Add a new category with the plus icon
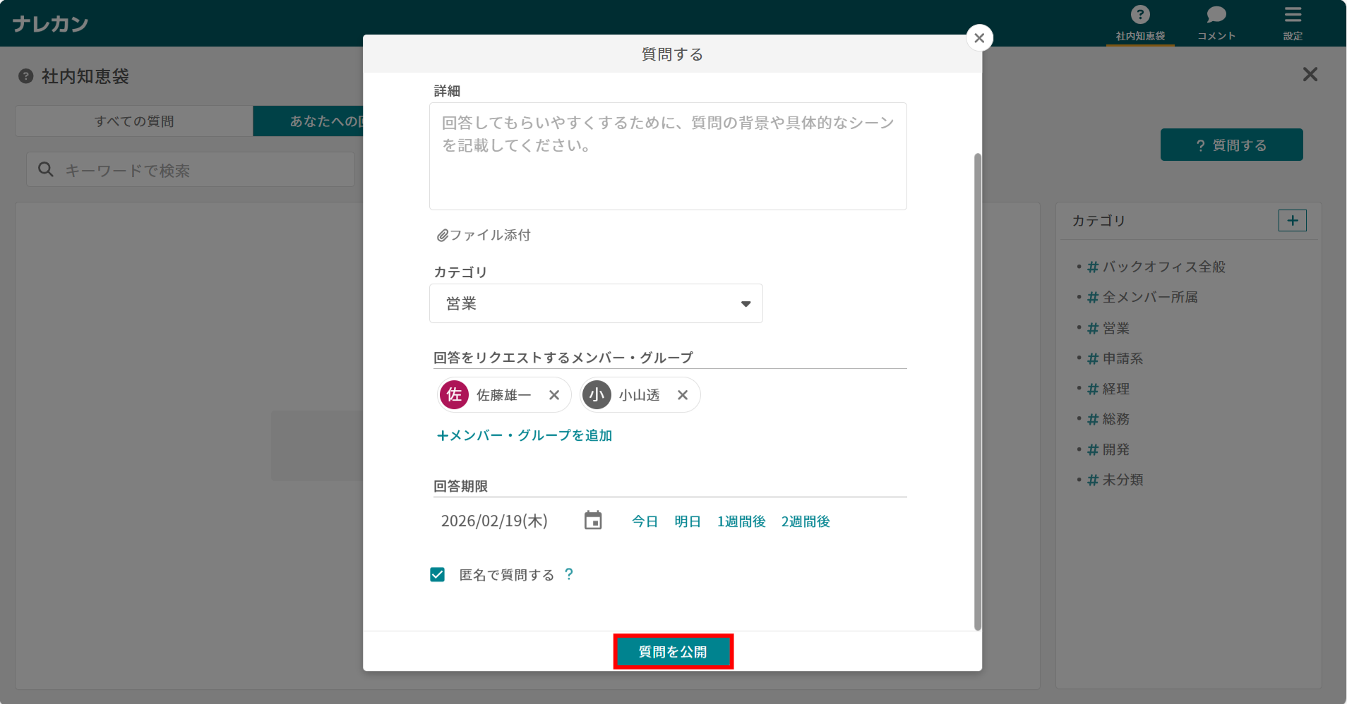1347x704 pixels. tap(1292, 220)
